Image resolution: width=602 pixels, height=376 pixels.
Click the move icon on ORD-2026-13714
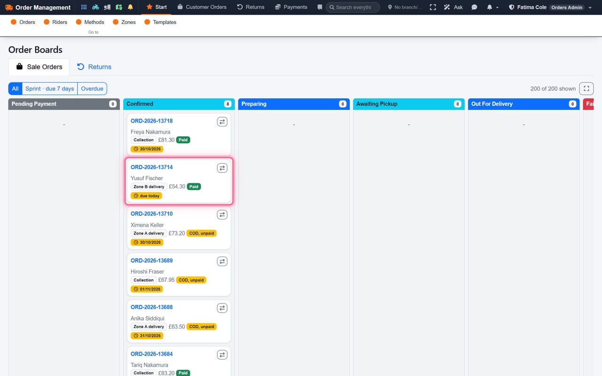222,168
